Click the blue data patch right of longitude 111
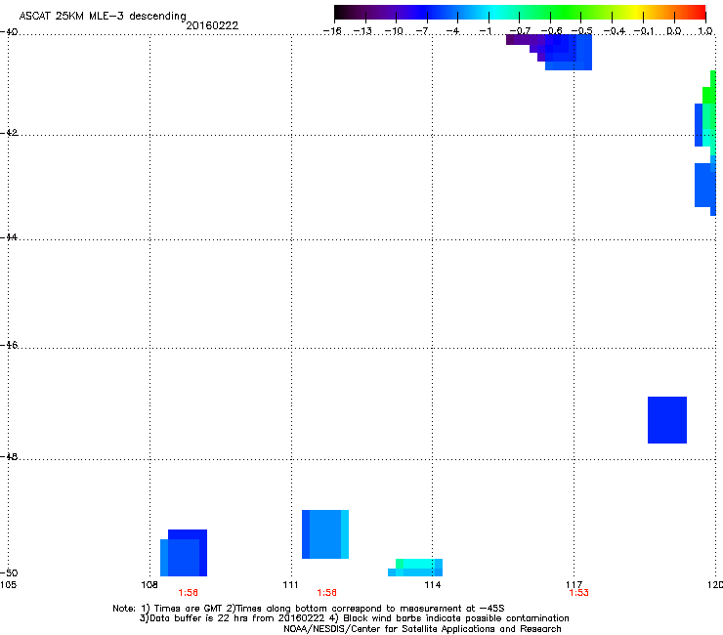This screenshot has width=723, height=635. point(325,534)
